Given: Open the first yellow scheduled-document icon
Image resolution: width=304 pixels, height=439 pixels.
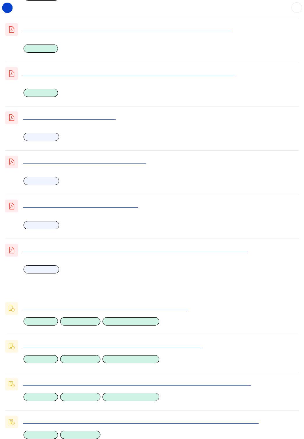Looking at the screenshot, I should [12, 309].
